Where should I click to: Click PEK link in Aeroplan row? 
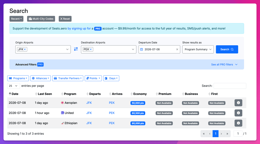click(112, 103)
